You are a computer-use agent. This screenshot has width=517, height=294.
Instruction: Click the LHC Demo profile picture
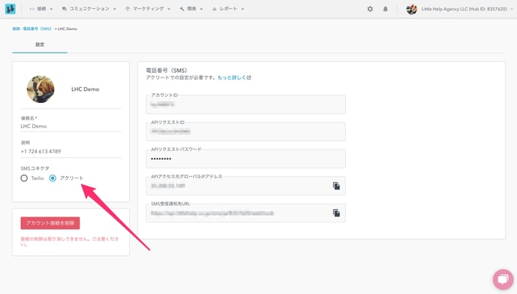pyautogui.click(x=41, y=89)
